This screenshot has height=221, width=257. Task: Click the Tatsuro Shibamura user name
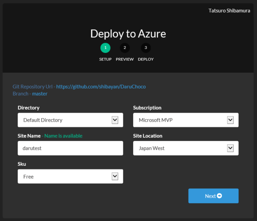229,11
